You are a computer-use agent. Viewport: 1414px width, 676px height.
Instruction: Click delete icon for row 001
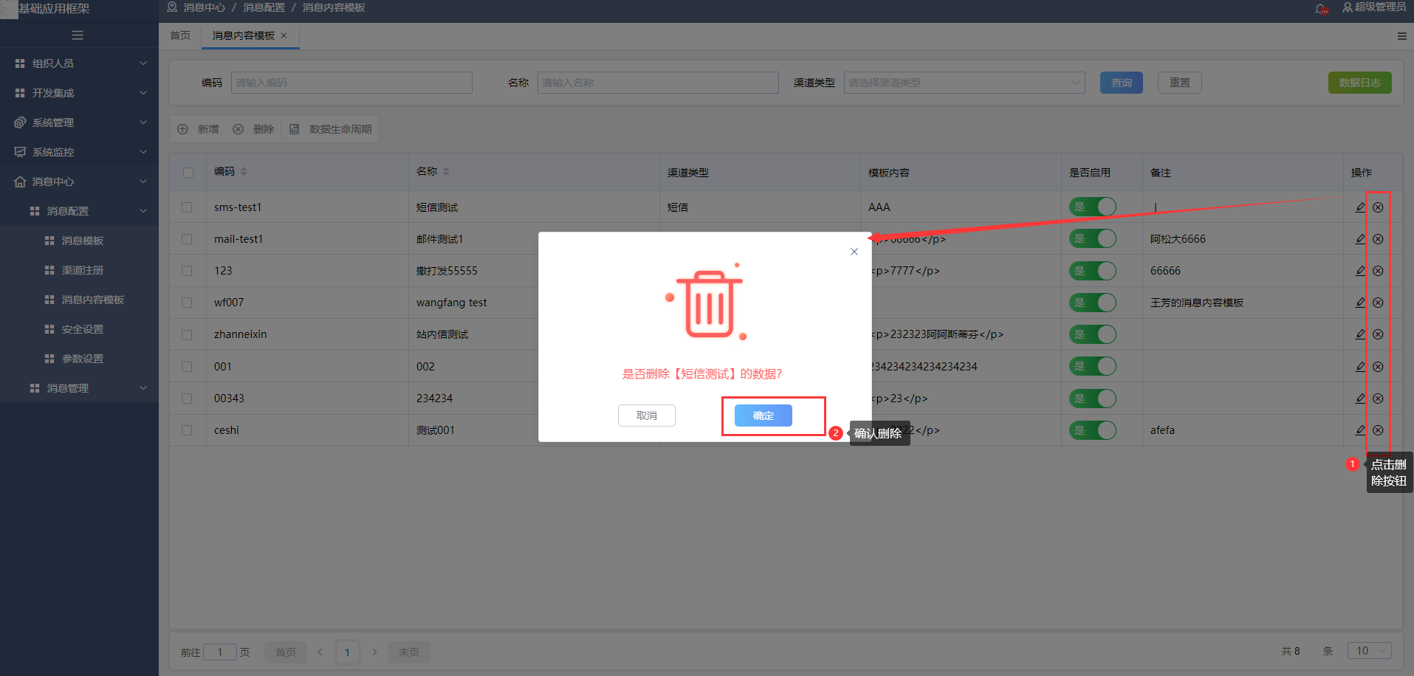pos(1378,367)
